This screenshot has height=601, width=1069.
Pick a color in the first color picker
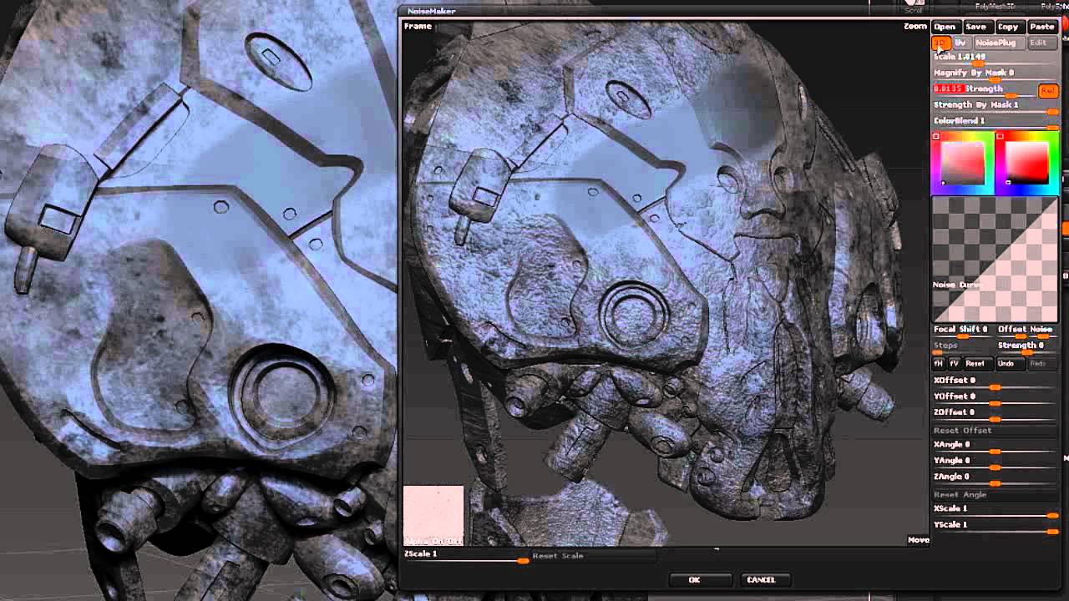963,163
